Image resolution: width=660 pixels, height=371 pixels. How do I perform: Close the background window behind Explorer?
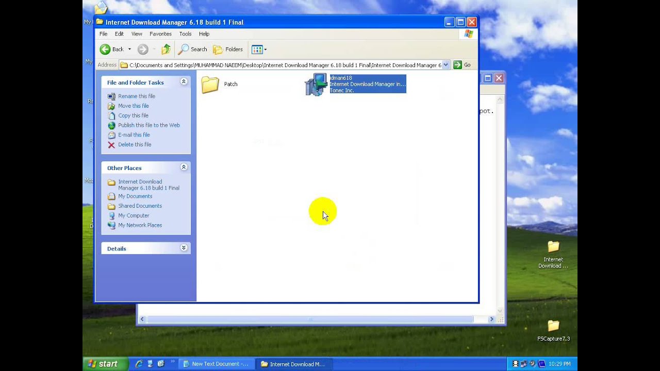point(499,78)
